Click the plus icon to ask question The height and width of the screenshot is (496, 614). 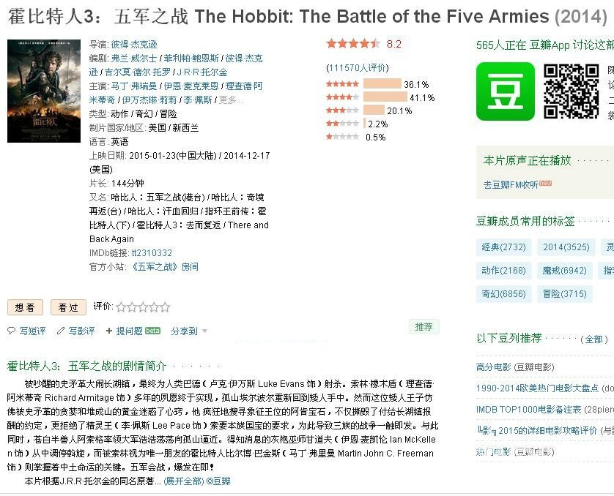click(109, 331)
